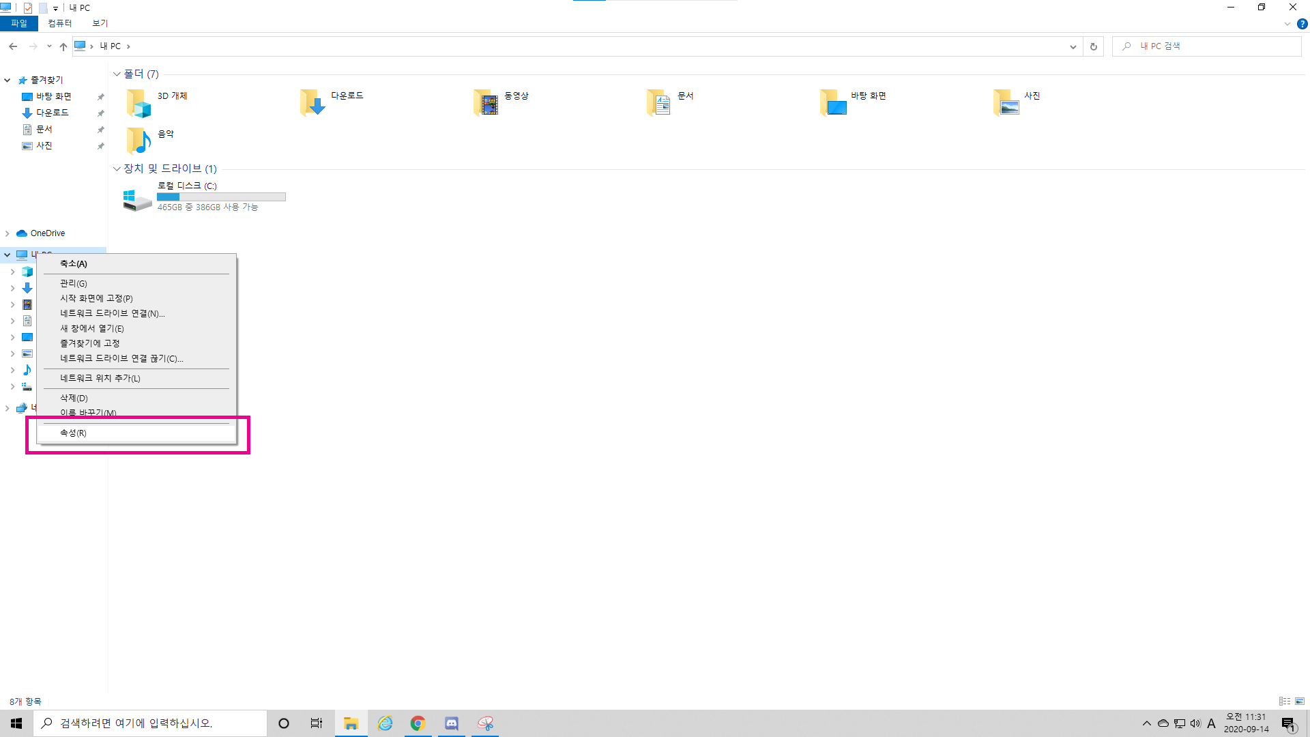Viewport: 1310px width, 737px height.
Task: Open the address bar history dropdown
Action: click(1073, 46)
